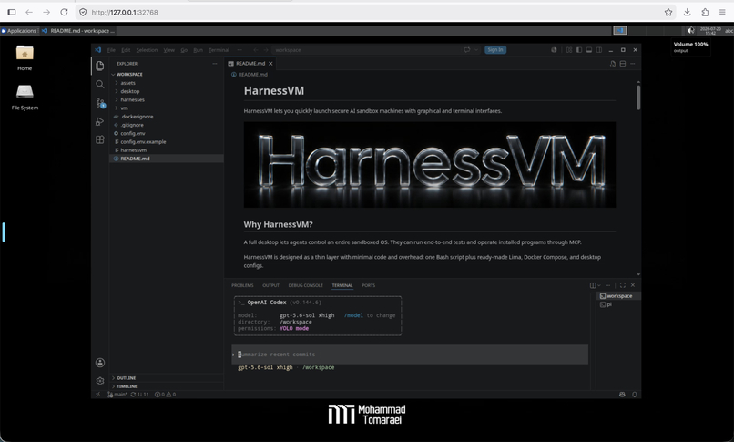The width and height of the screenshot is (734, 442).
Task: Click the round icon right of Sign In
Action: pyautogui.click(x=554, y=49)
